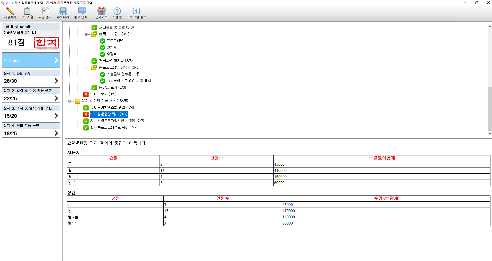This screenshot has width=492, height=261.
Task: Collapse the 프로그램명 바닥글 tree node
Action: click(x=86, y=68)
